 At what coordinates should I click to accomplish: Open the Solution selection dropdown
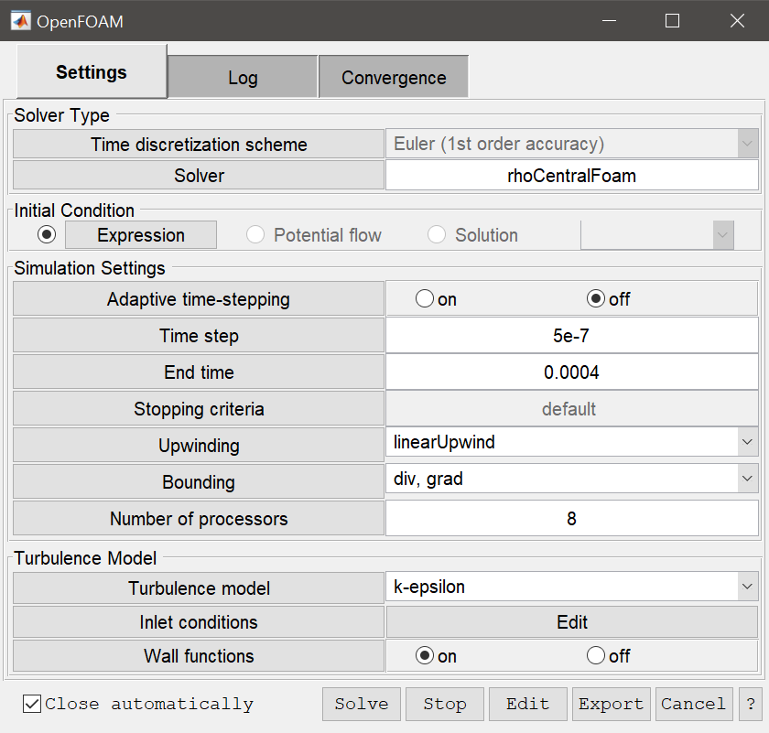(657, 235)
